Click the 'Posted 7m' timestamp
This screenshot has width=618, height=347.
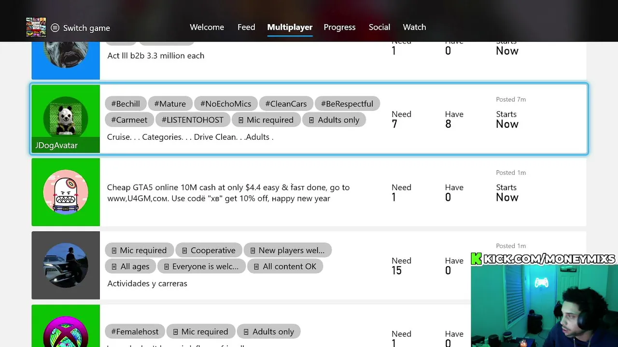[511, 99]
